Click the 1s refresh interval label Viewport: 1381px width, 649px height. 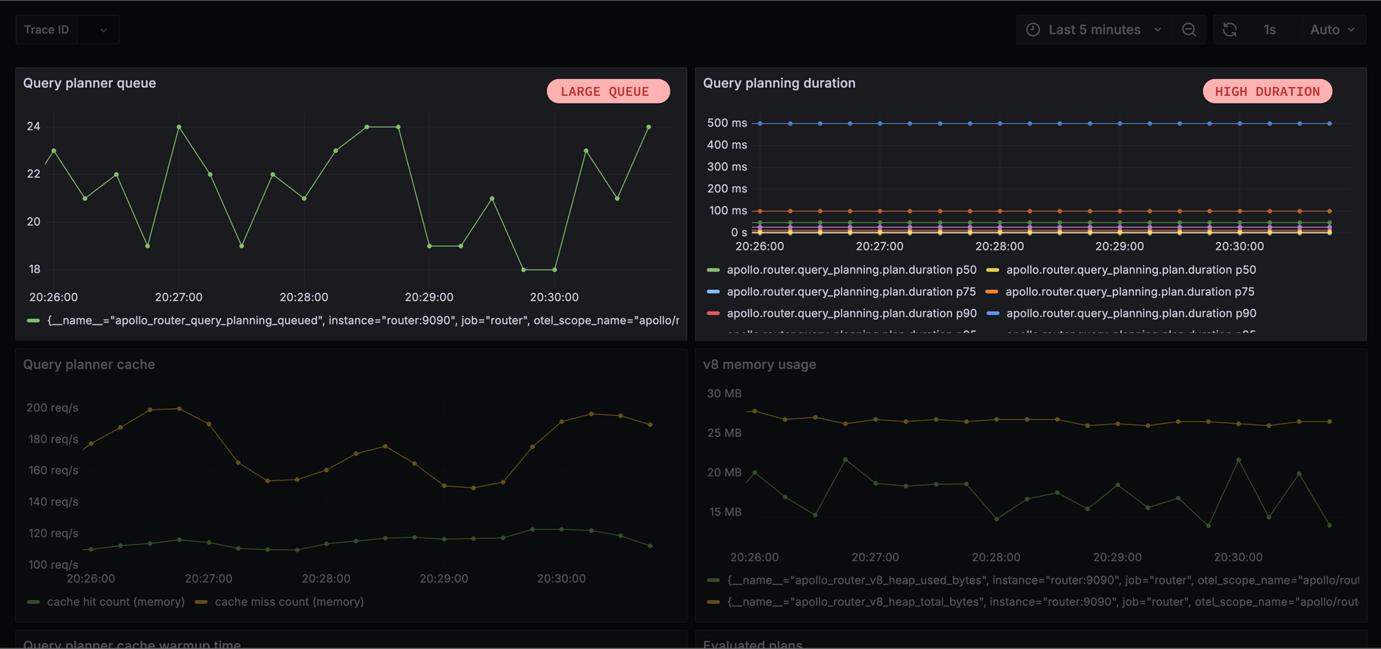click(1270, 29)
